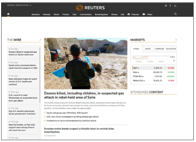Viewport: 196px width, 142px height.
Task: Open the Reuters Facebook page icon
Action: pos(170,6)
